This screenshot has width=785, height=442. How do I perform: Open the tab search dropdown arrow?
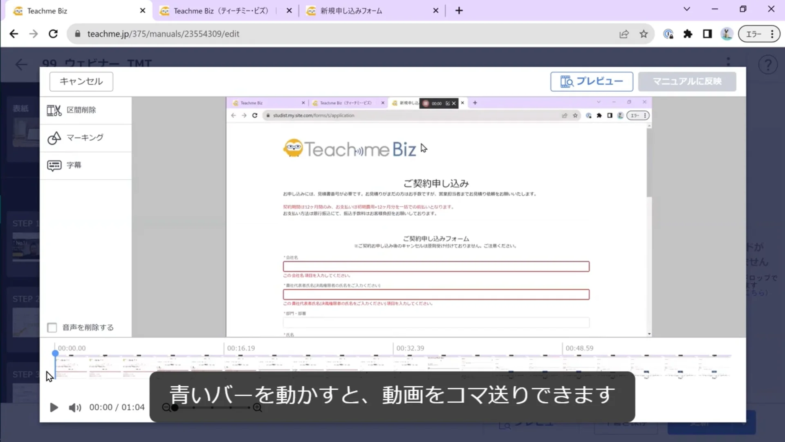(x=687, y=9)
